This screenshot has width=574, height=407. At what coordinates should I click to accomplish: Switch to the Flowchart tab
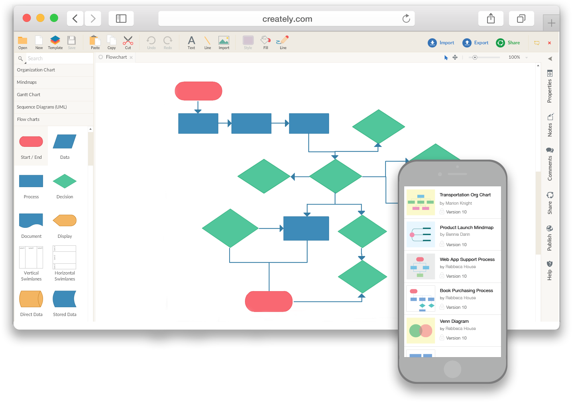(x=116, y=57)
